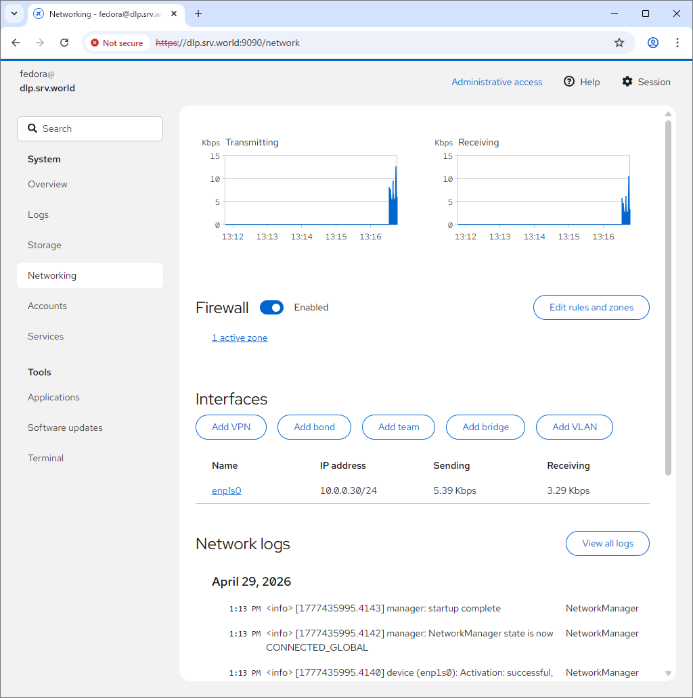Viewport: 693px width, 698px height.
Task: Open the browser profile icon
Action: [653, 43]
